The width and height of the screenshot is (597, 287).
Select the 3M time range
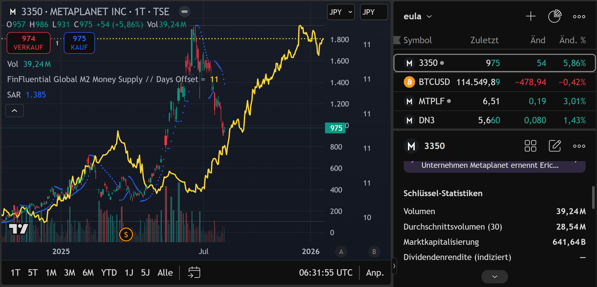pyautogui.click(x=69, y=273)
